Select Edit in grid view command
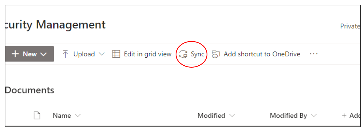364x131 pixels. (x=147, y=54)
